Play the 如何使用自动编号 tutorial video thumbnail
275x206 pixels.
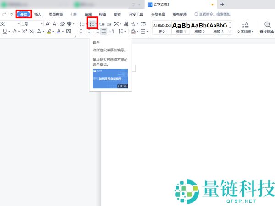[110, 78]
